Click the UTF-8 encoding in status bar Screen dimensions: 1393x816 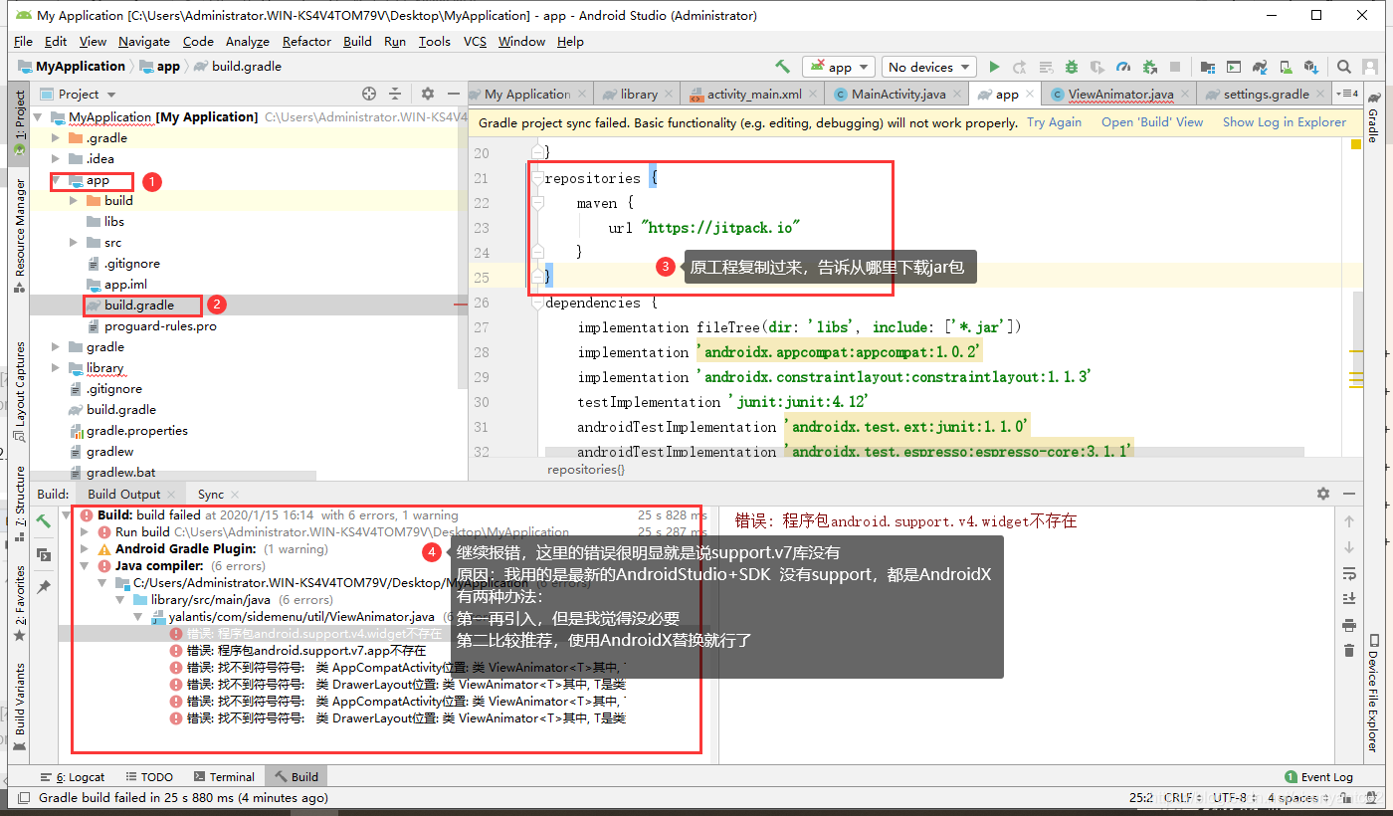1228,797
